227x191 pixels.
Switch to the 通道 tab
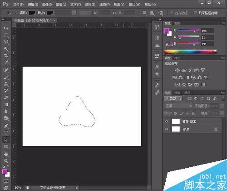click(177, 93)
